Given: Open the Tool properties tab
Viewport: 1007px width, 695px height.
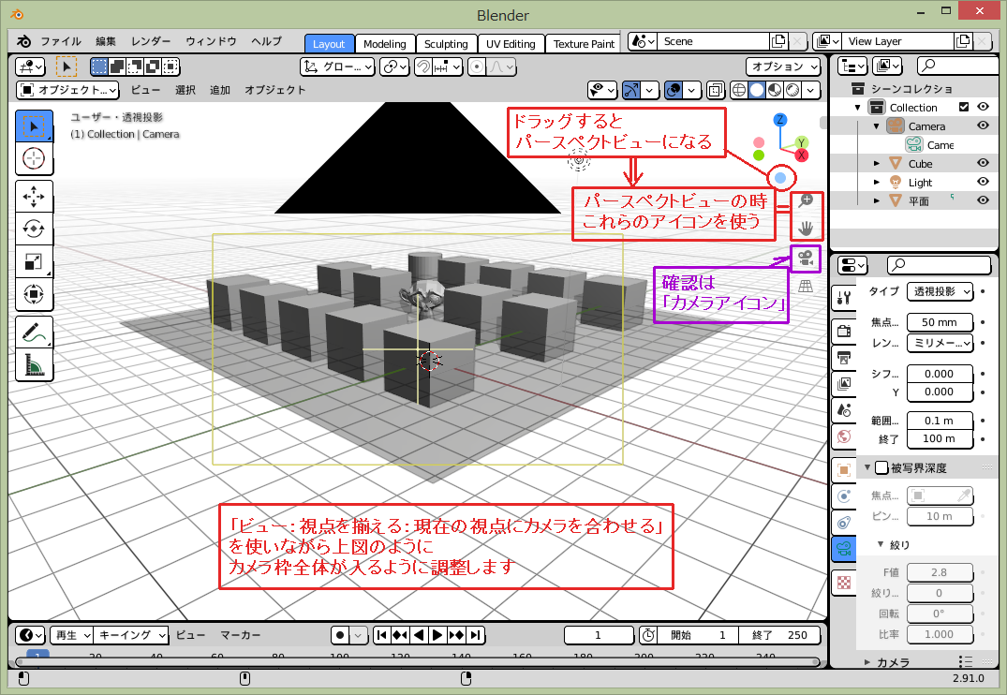Looking at the screenshot, I should pyautogui.click(x=844, y=298).
